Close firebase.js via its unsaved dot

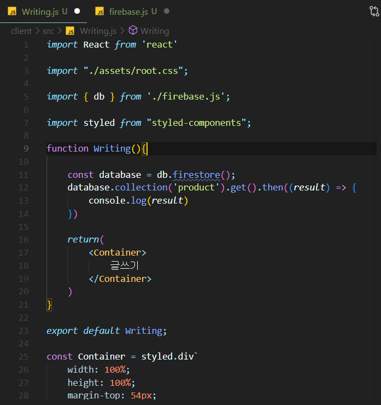[x=167, y=11]
